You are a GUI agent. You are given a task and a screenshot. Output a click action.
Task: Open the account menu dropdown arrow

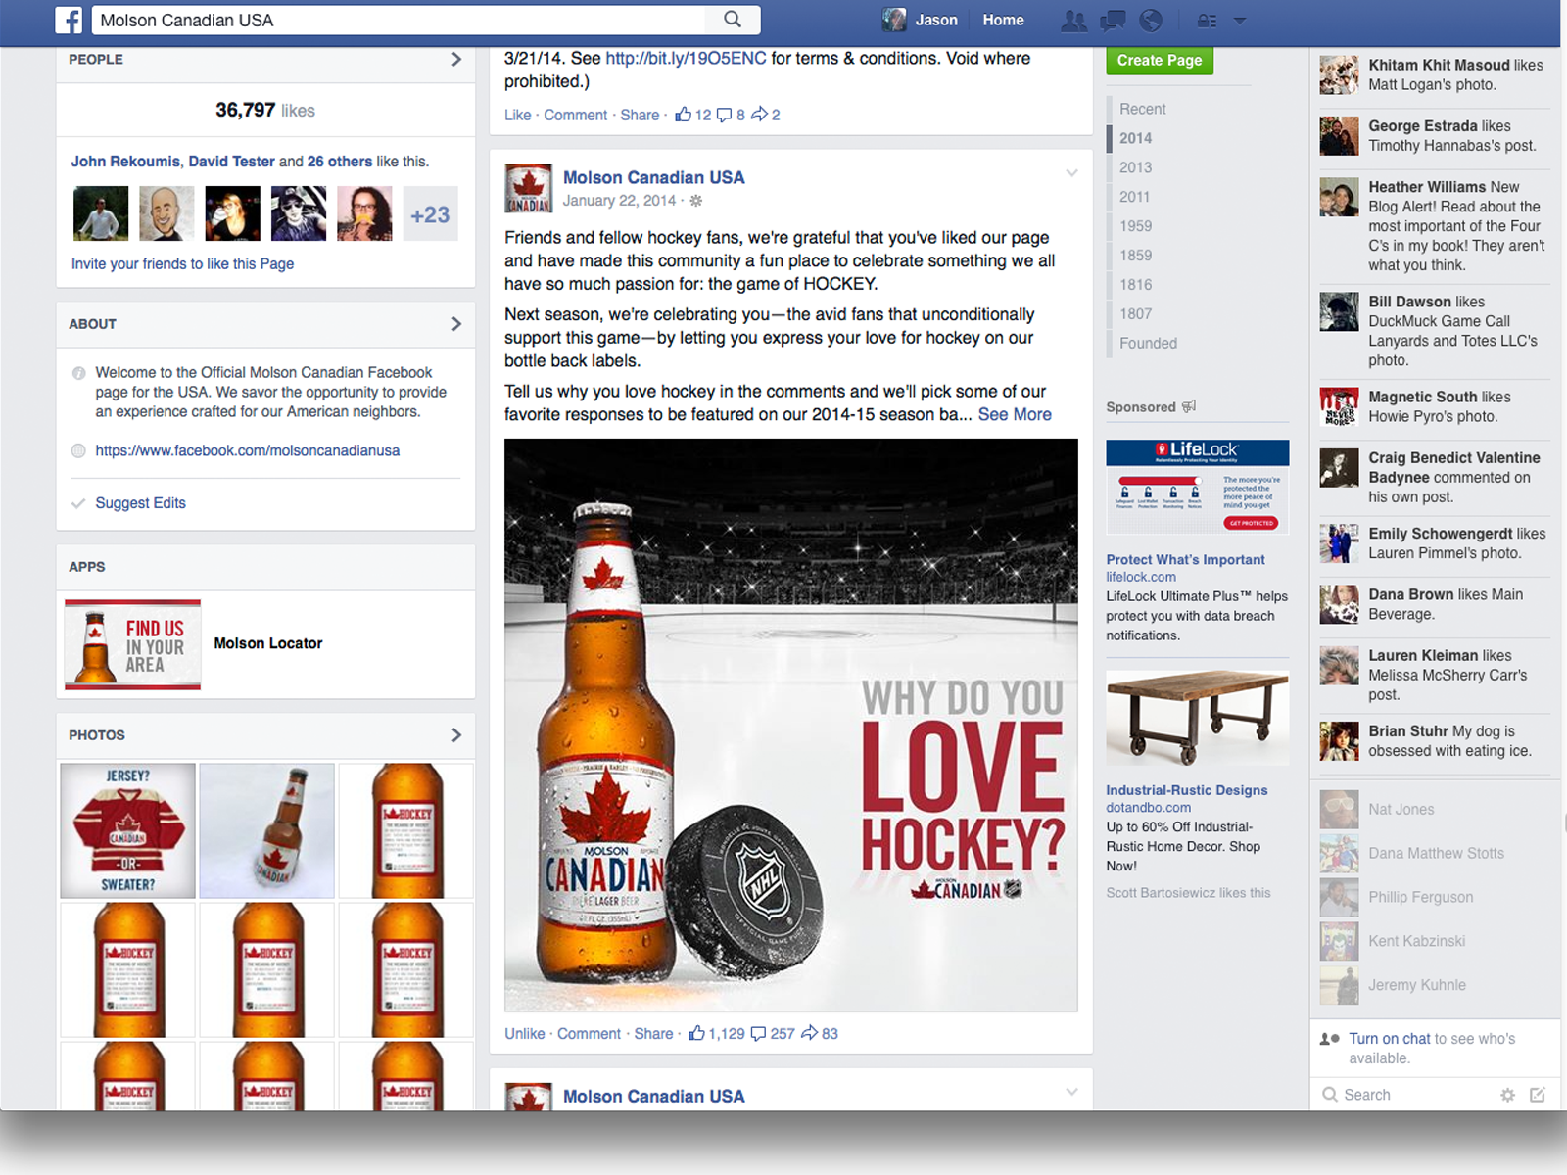click(1240, 21)
